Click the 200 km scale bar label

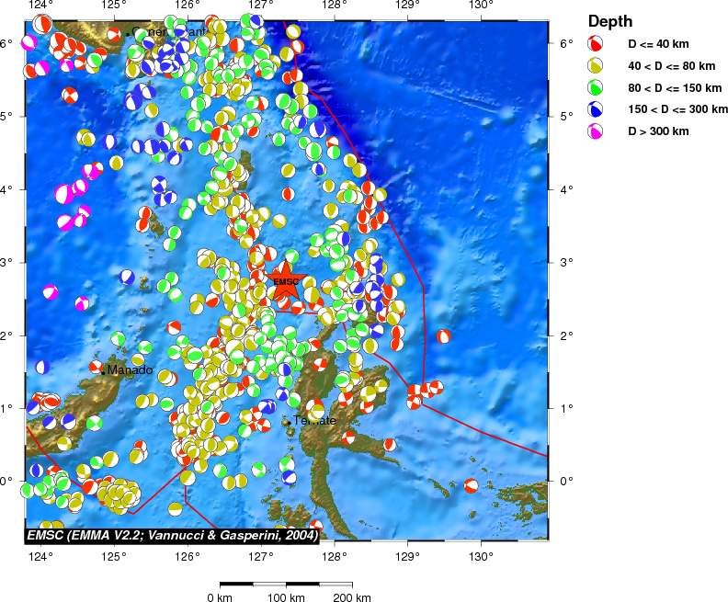point(351,598)
